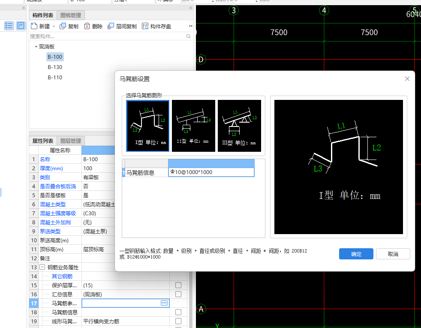Switch to list view icon in left sidebar
The image size is (421, 328).
(x=9, y=26)
